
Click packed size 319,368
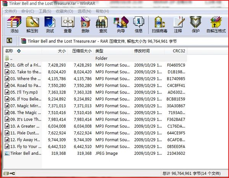coord(84,153)
